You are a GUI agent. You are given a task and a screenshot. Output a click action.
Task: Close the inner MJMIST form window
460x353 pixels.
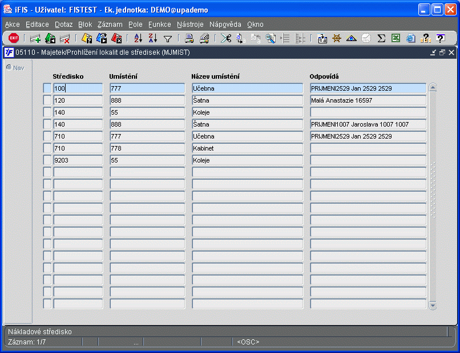(x=451, y=52)
